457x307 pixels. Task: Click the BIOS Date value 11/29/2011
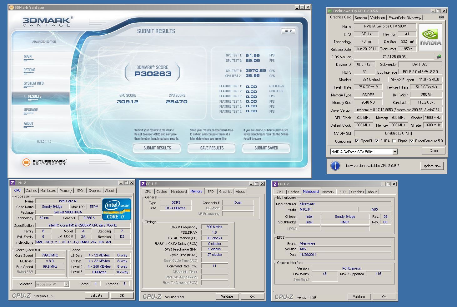[345, 255]
